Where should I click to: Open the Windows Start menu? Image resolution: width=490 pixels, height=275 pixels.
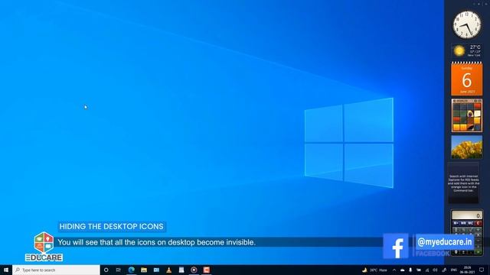[6, 270]
